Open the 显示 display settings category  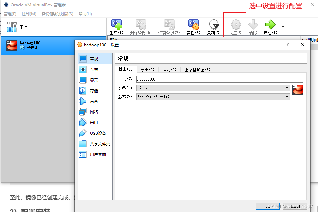point(95,80)
